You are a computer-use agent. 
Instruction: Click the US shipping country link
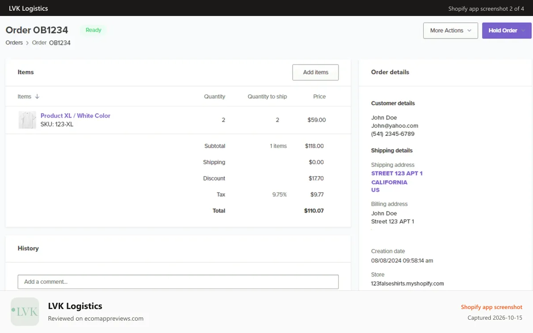(375, 190)
